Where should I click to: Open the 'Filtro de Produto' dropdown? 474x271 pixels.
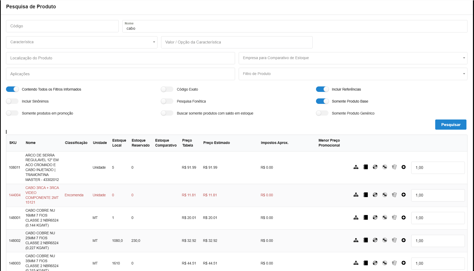[353, 74]
